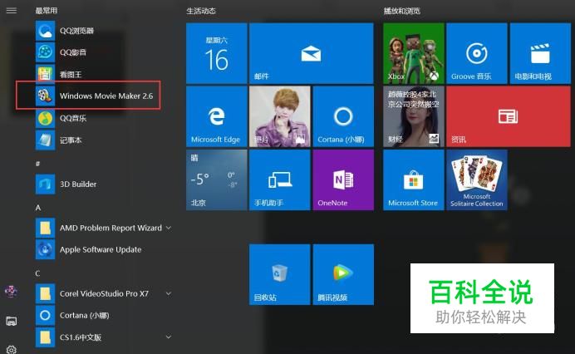Screen dimensions: 575x354
Task: Click the user account avatar in sidebar
Action: [11, 292]
